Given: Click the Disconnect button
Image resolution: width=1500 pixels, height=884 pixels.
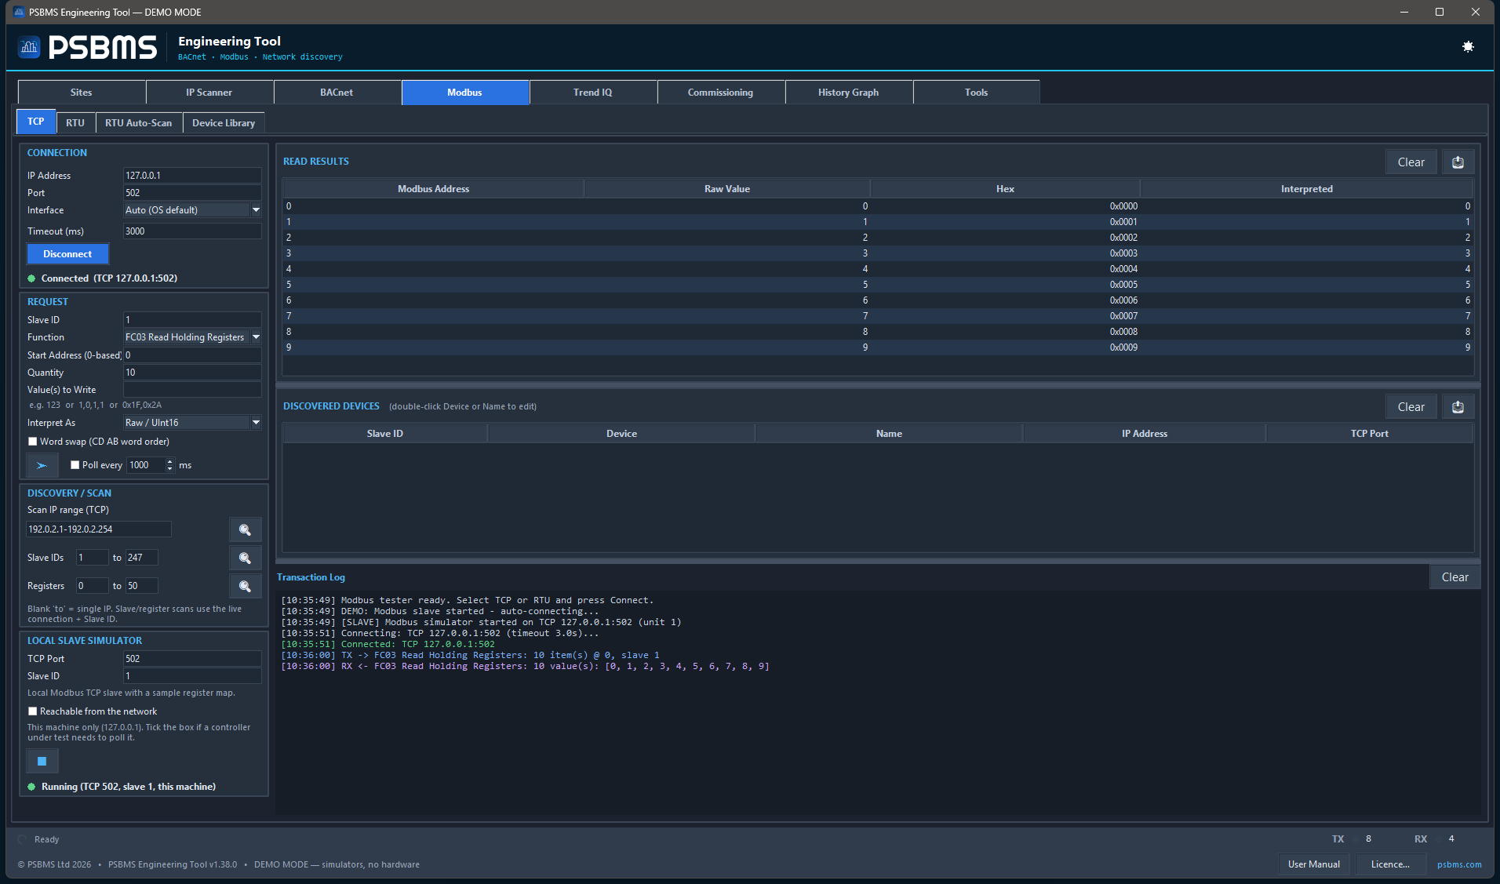Looking at the screenshot, I should (67, 254).
